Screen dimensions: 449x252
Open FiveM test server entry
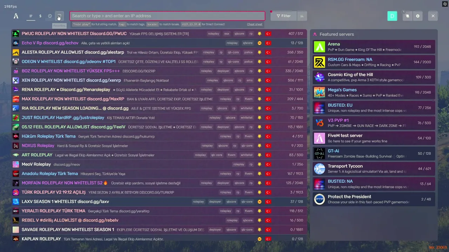374,138
